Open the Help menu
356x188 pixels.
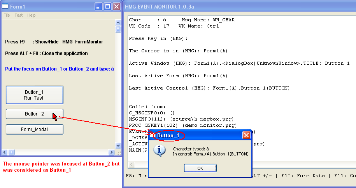31,15
